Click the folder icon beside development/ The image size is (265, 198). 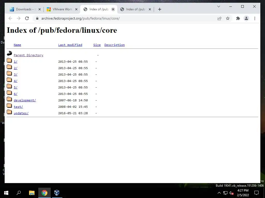[9, 99]
